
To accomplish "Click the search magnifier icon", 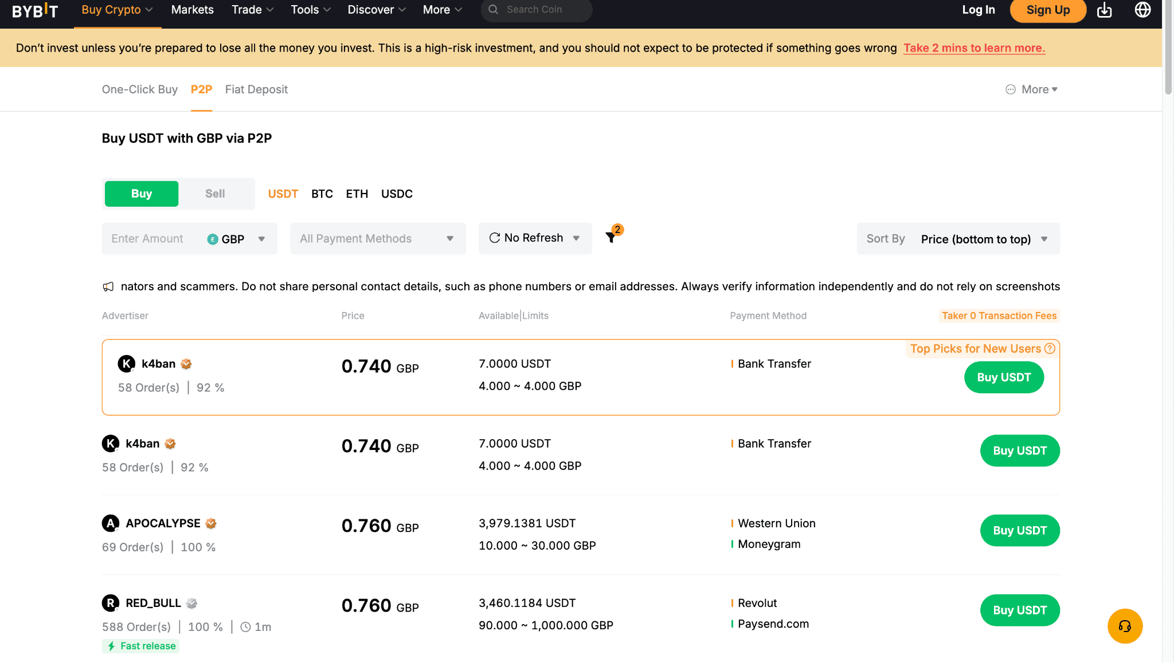I will (493, 9).
